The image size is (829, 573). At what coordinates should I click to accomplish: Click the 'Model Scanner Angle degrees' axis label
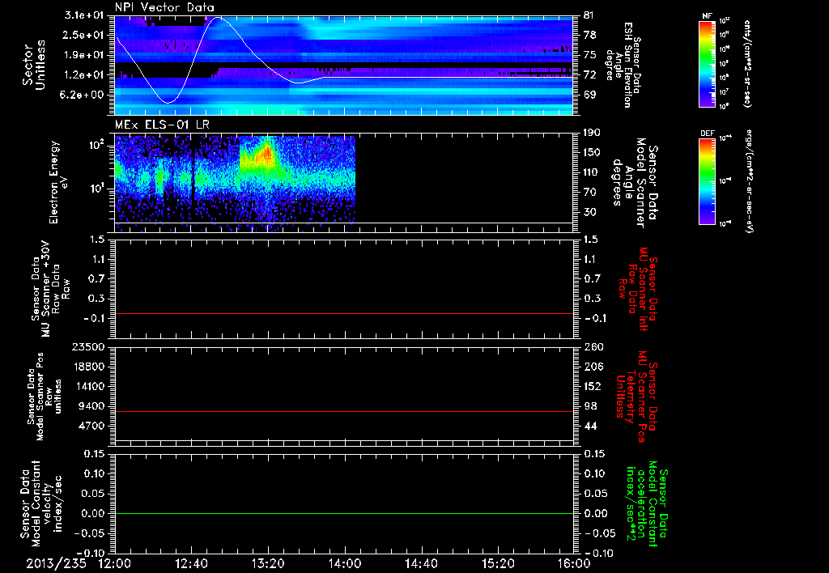click(635, 183)
